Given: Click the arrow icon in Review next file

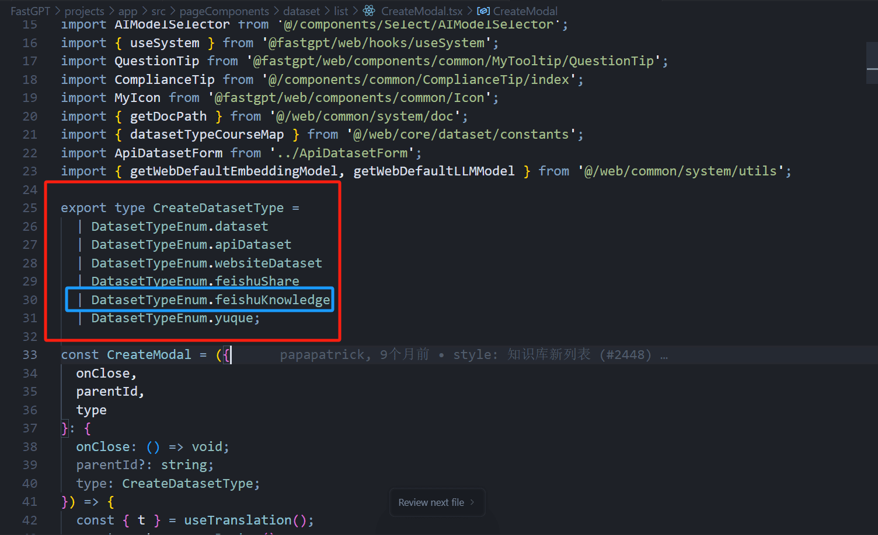Looking at the screenshot, I should [472, 502].
